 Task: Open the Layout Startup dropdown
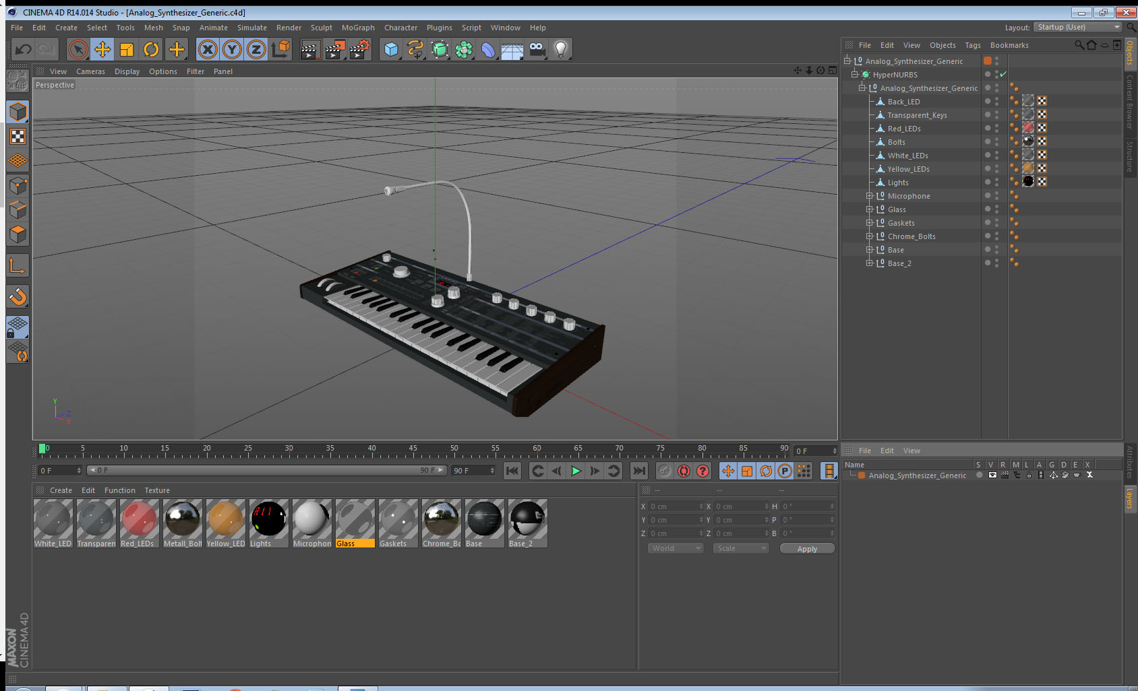click(x=1078, y=27)
